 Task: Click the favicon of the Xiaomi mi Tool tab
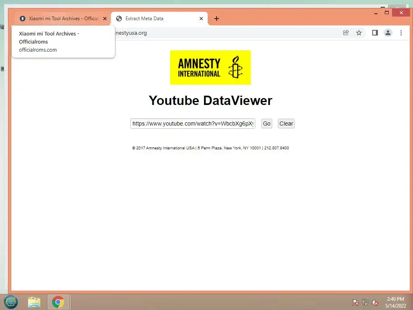(23, 19)
